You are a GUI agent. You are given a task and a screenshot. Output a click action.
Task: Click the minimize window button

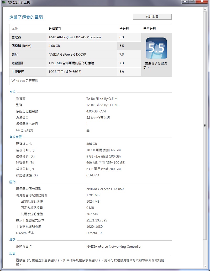pos(185,1)
